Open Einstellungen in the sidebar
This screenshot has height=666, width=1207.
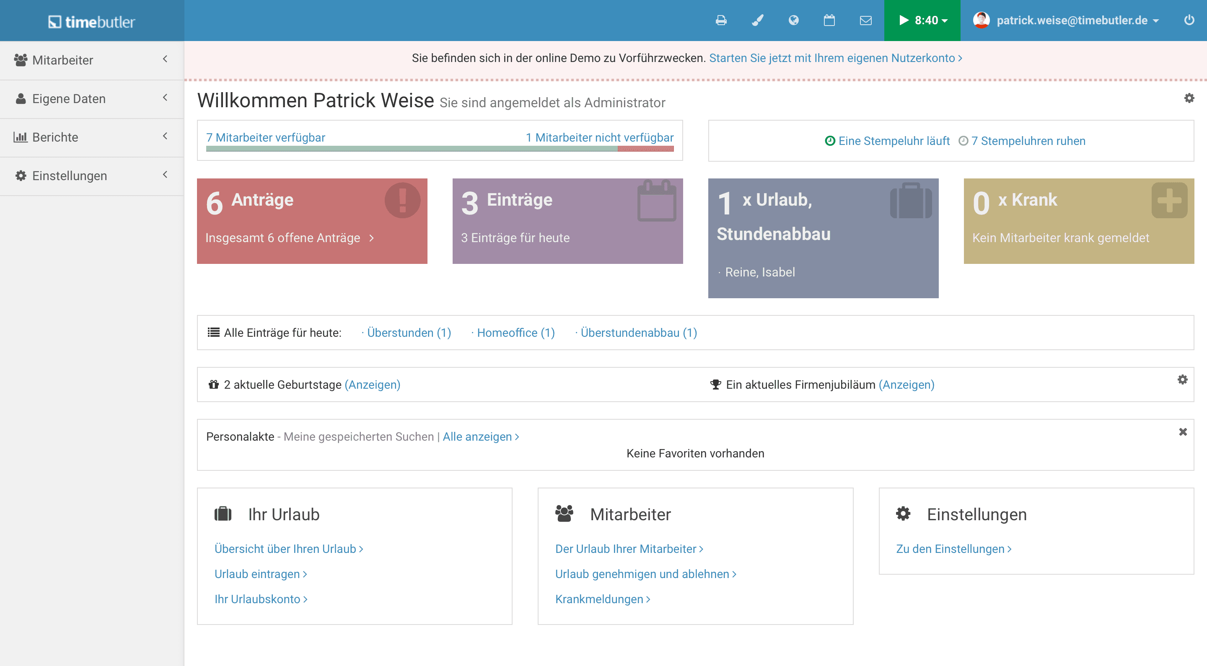tap(91, 176)
